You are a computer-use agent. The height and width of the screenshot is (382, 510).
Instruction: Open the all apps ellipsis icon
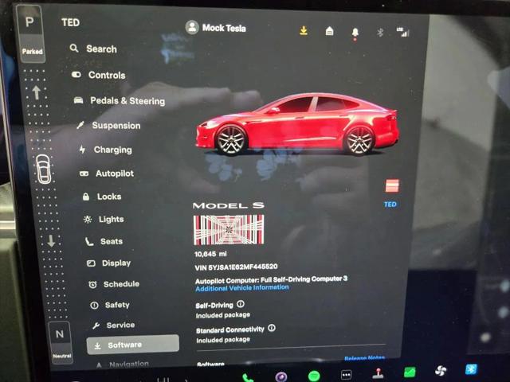(346, 375)
